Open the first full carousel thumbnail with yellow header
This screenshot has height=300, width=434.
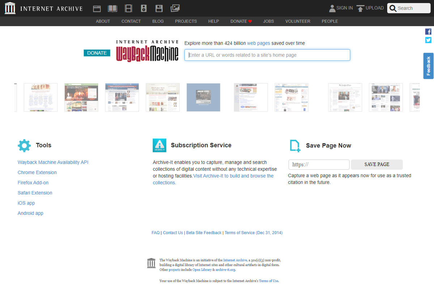tap(41, 97)
